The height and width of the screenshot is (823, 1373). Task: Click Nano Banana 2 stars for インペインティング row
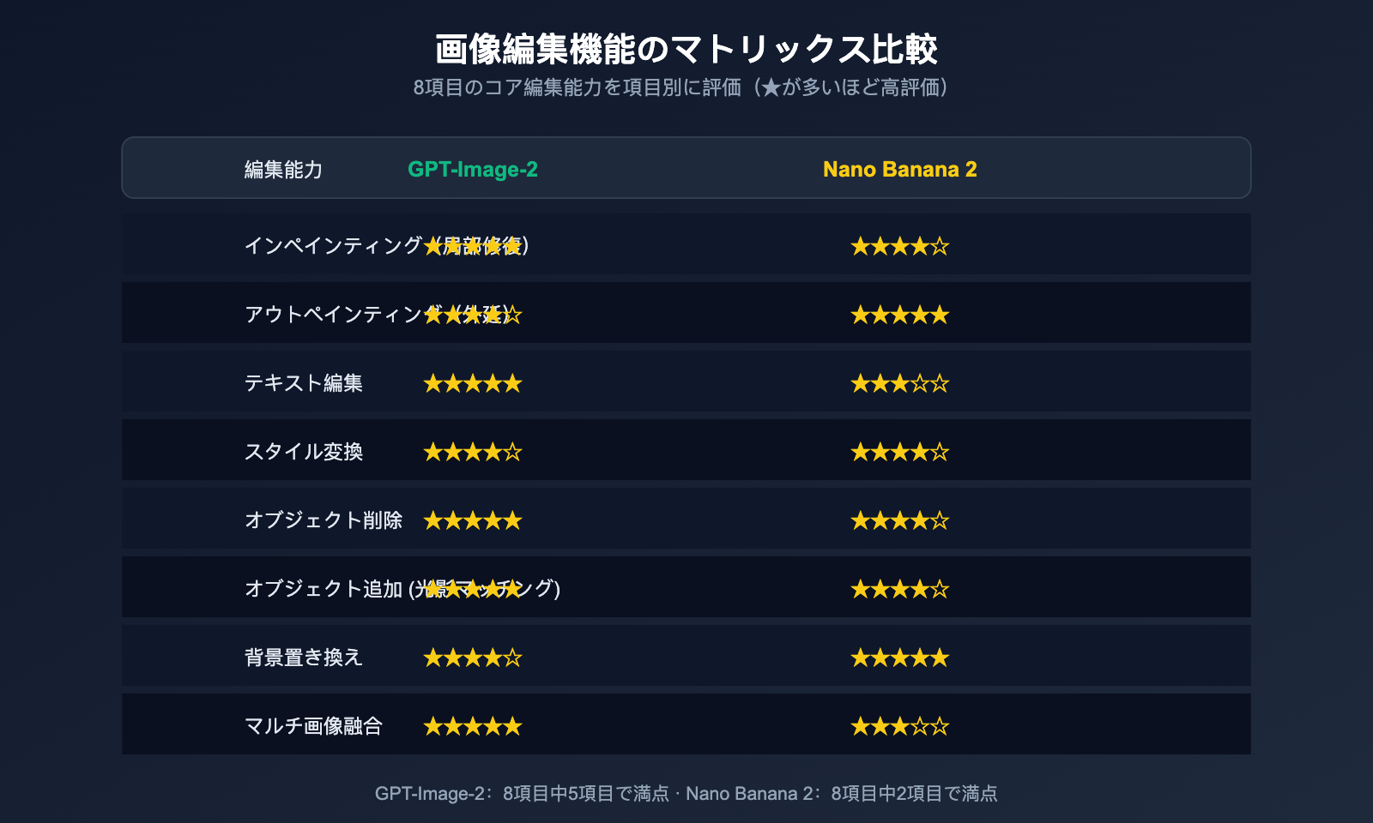[x=899, y=246]
